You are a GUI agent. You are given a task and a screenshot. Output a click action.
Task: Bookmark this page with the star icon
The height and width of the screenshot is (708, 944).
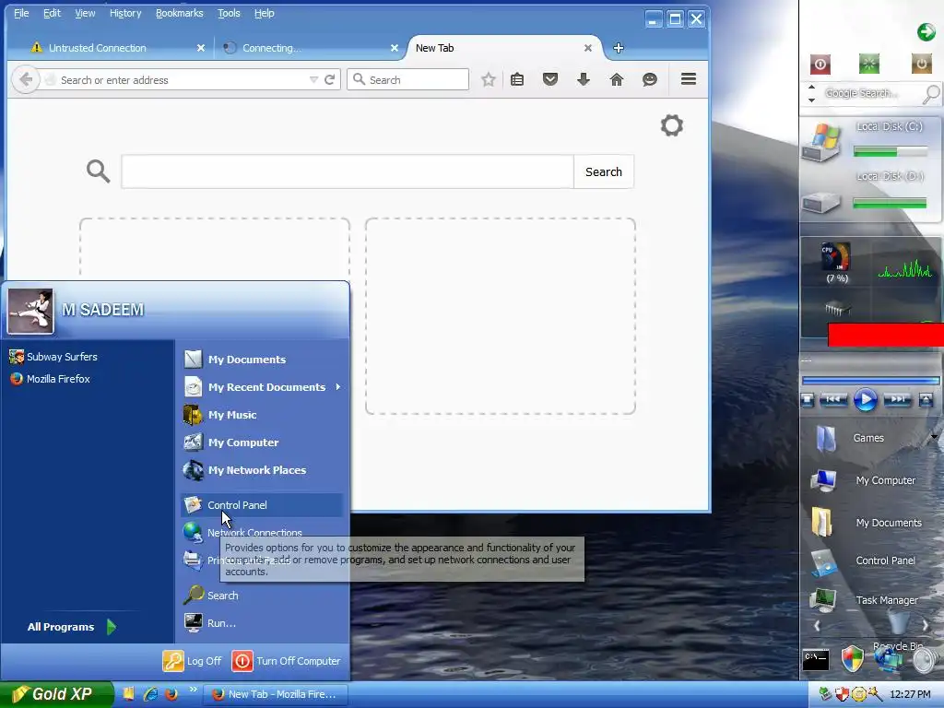[489, 79]
